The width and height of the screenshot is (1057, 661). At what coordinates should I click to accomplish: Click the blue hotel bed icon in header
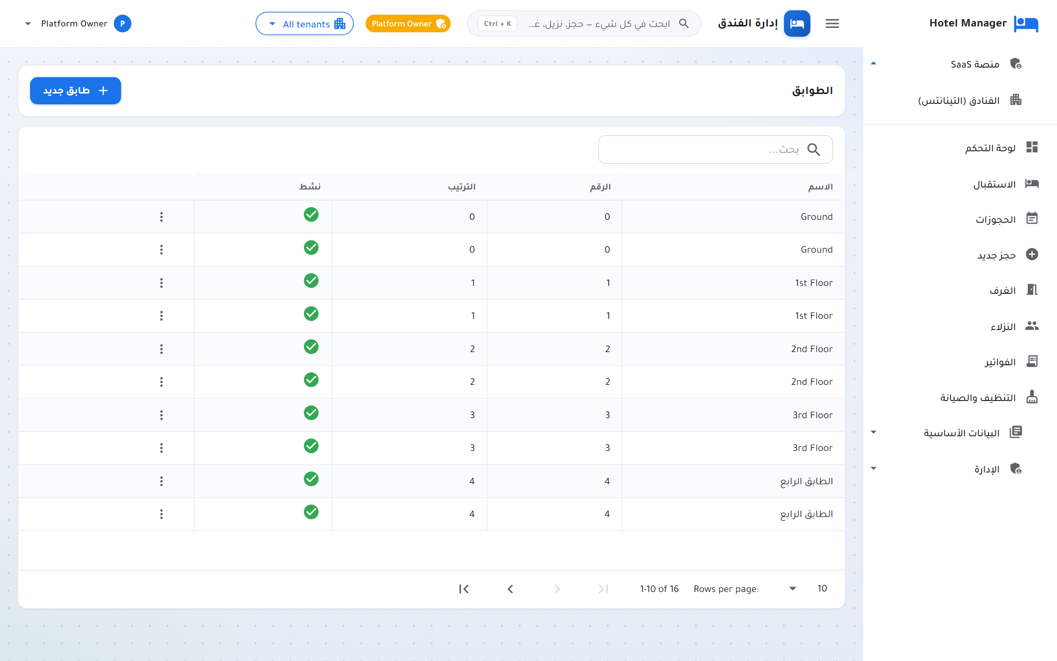pos(797,24)
